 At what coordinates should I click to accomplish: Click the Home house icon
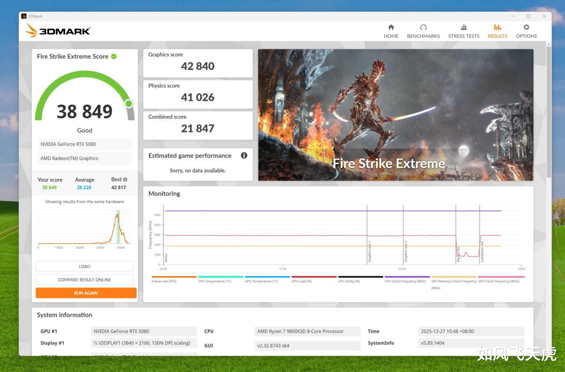pos(391,27)
